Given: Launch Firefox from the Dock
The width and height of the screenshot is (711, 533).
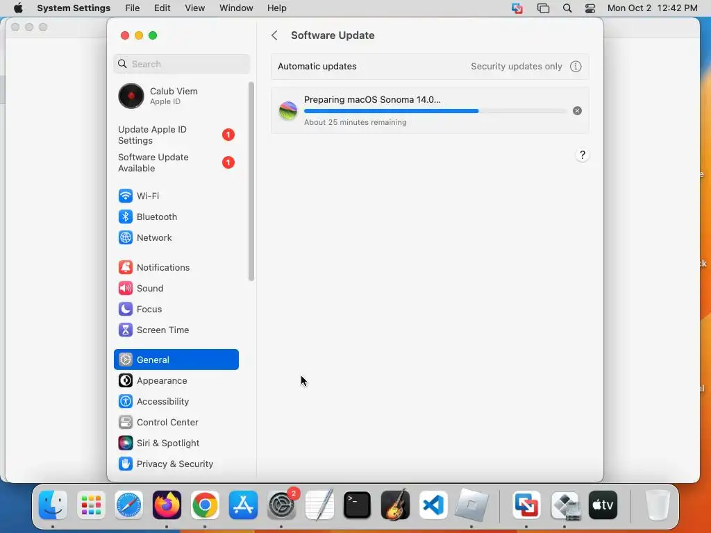Looking at the screenshot, I should pyautogui.click(x=167, y=505).
